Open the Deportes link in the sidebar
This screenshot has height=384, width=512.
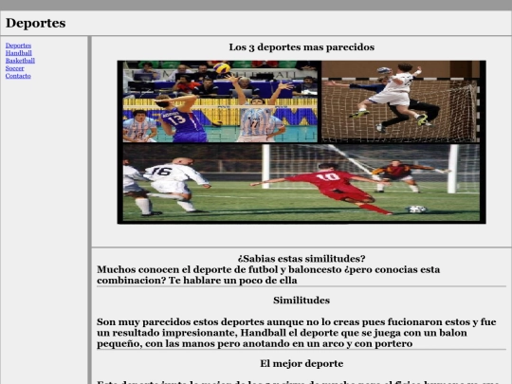[18, 46]
